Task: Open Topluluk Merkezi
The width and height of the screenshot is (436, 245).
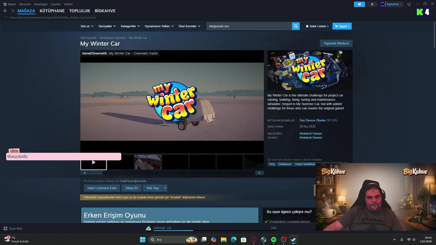Action: click(336, 43)
